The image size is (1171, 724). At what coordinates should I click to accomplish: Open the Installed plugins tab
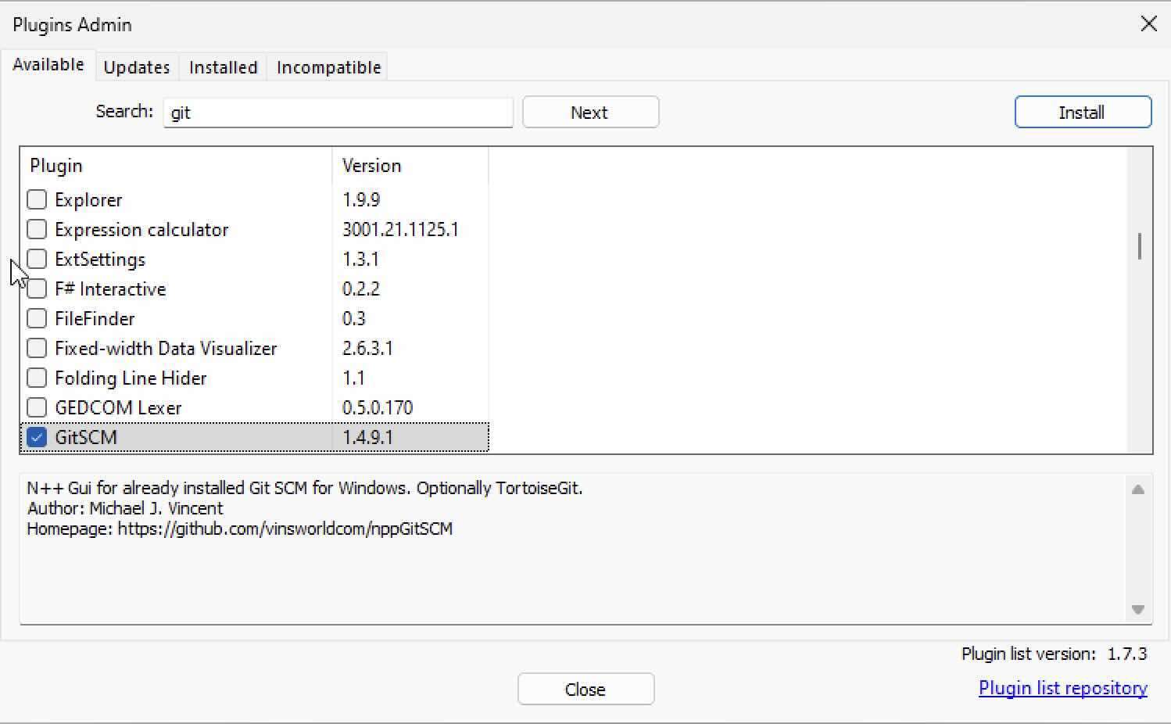click(x=222, y=66)
